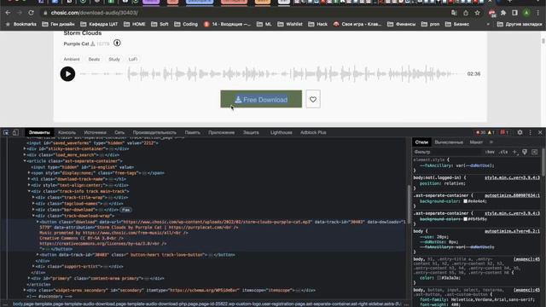Click the Фильтр styles filter field
Viewport: 546px width, 307px height.
click(447, 152)
